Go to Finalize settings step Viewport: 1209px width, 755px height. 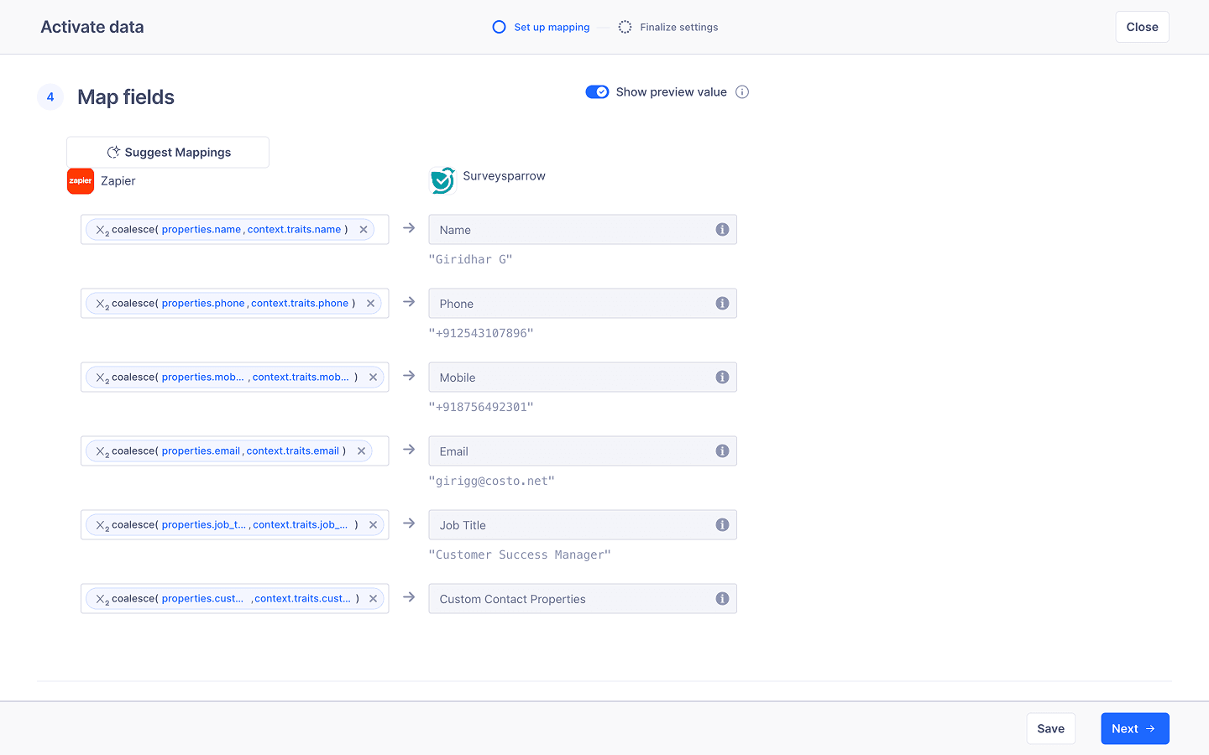click(x=668, y=27)
